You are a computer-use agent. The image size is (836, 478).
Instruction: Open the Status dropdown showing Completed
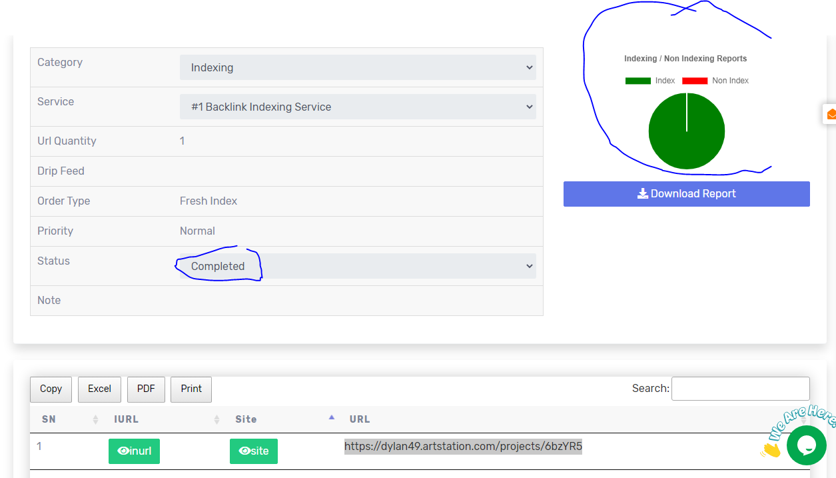358,266
